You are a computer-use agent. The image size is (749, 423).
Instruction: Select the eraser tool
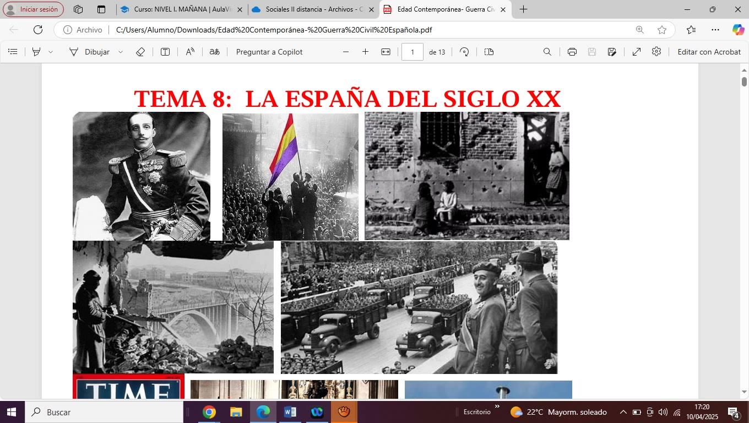tap(140, 52)
